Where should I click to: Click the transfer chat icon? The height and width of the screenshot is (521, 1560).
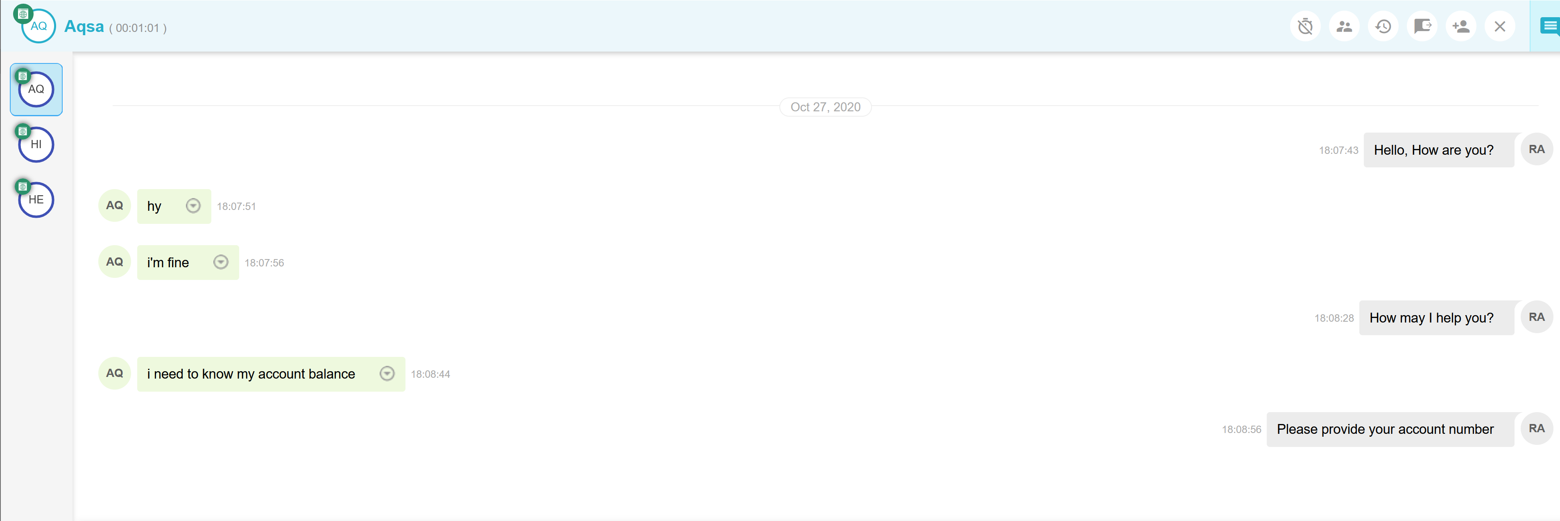[1422, 27]
